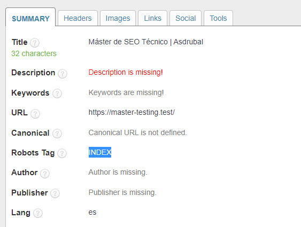
Task: Click the page title text Máster de SEO Técnico
Action: coord(128,42)
